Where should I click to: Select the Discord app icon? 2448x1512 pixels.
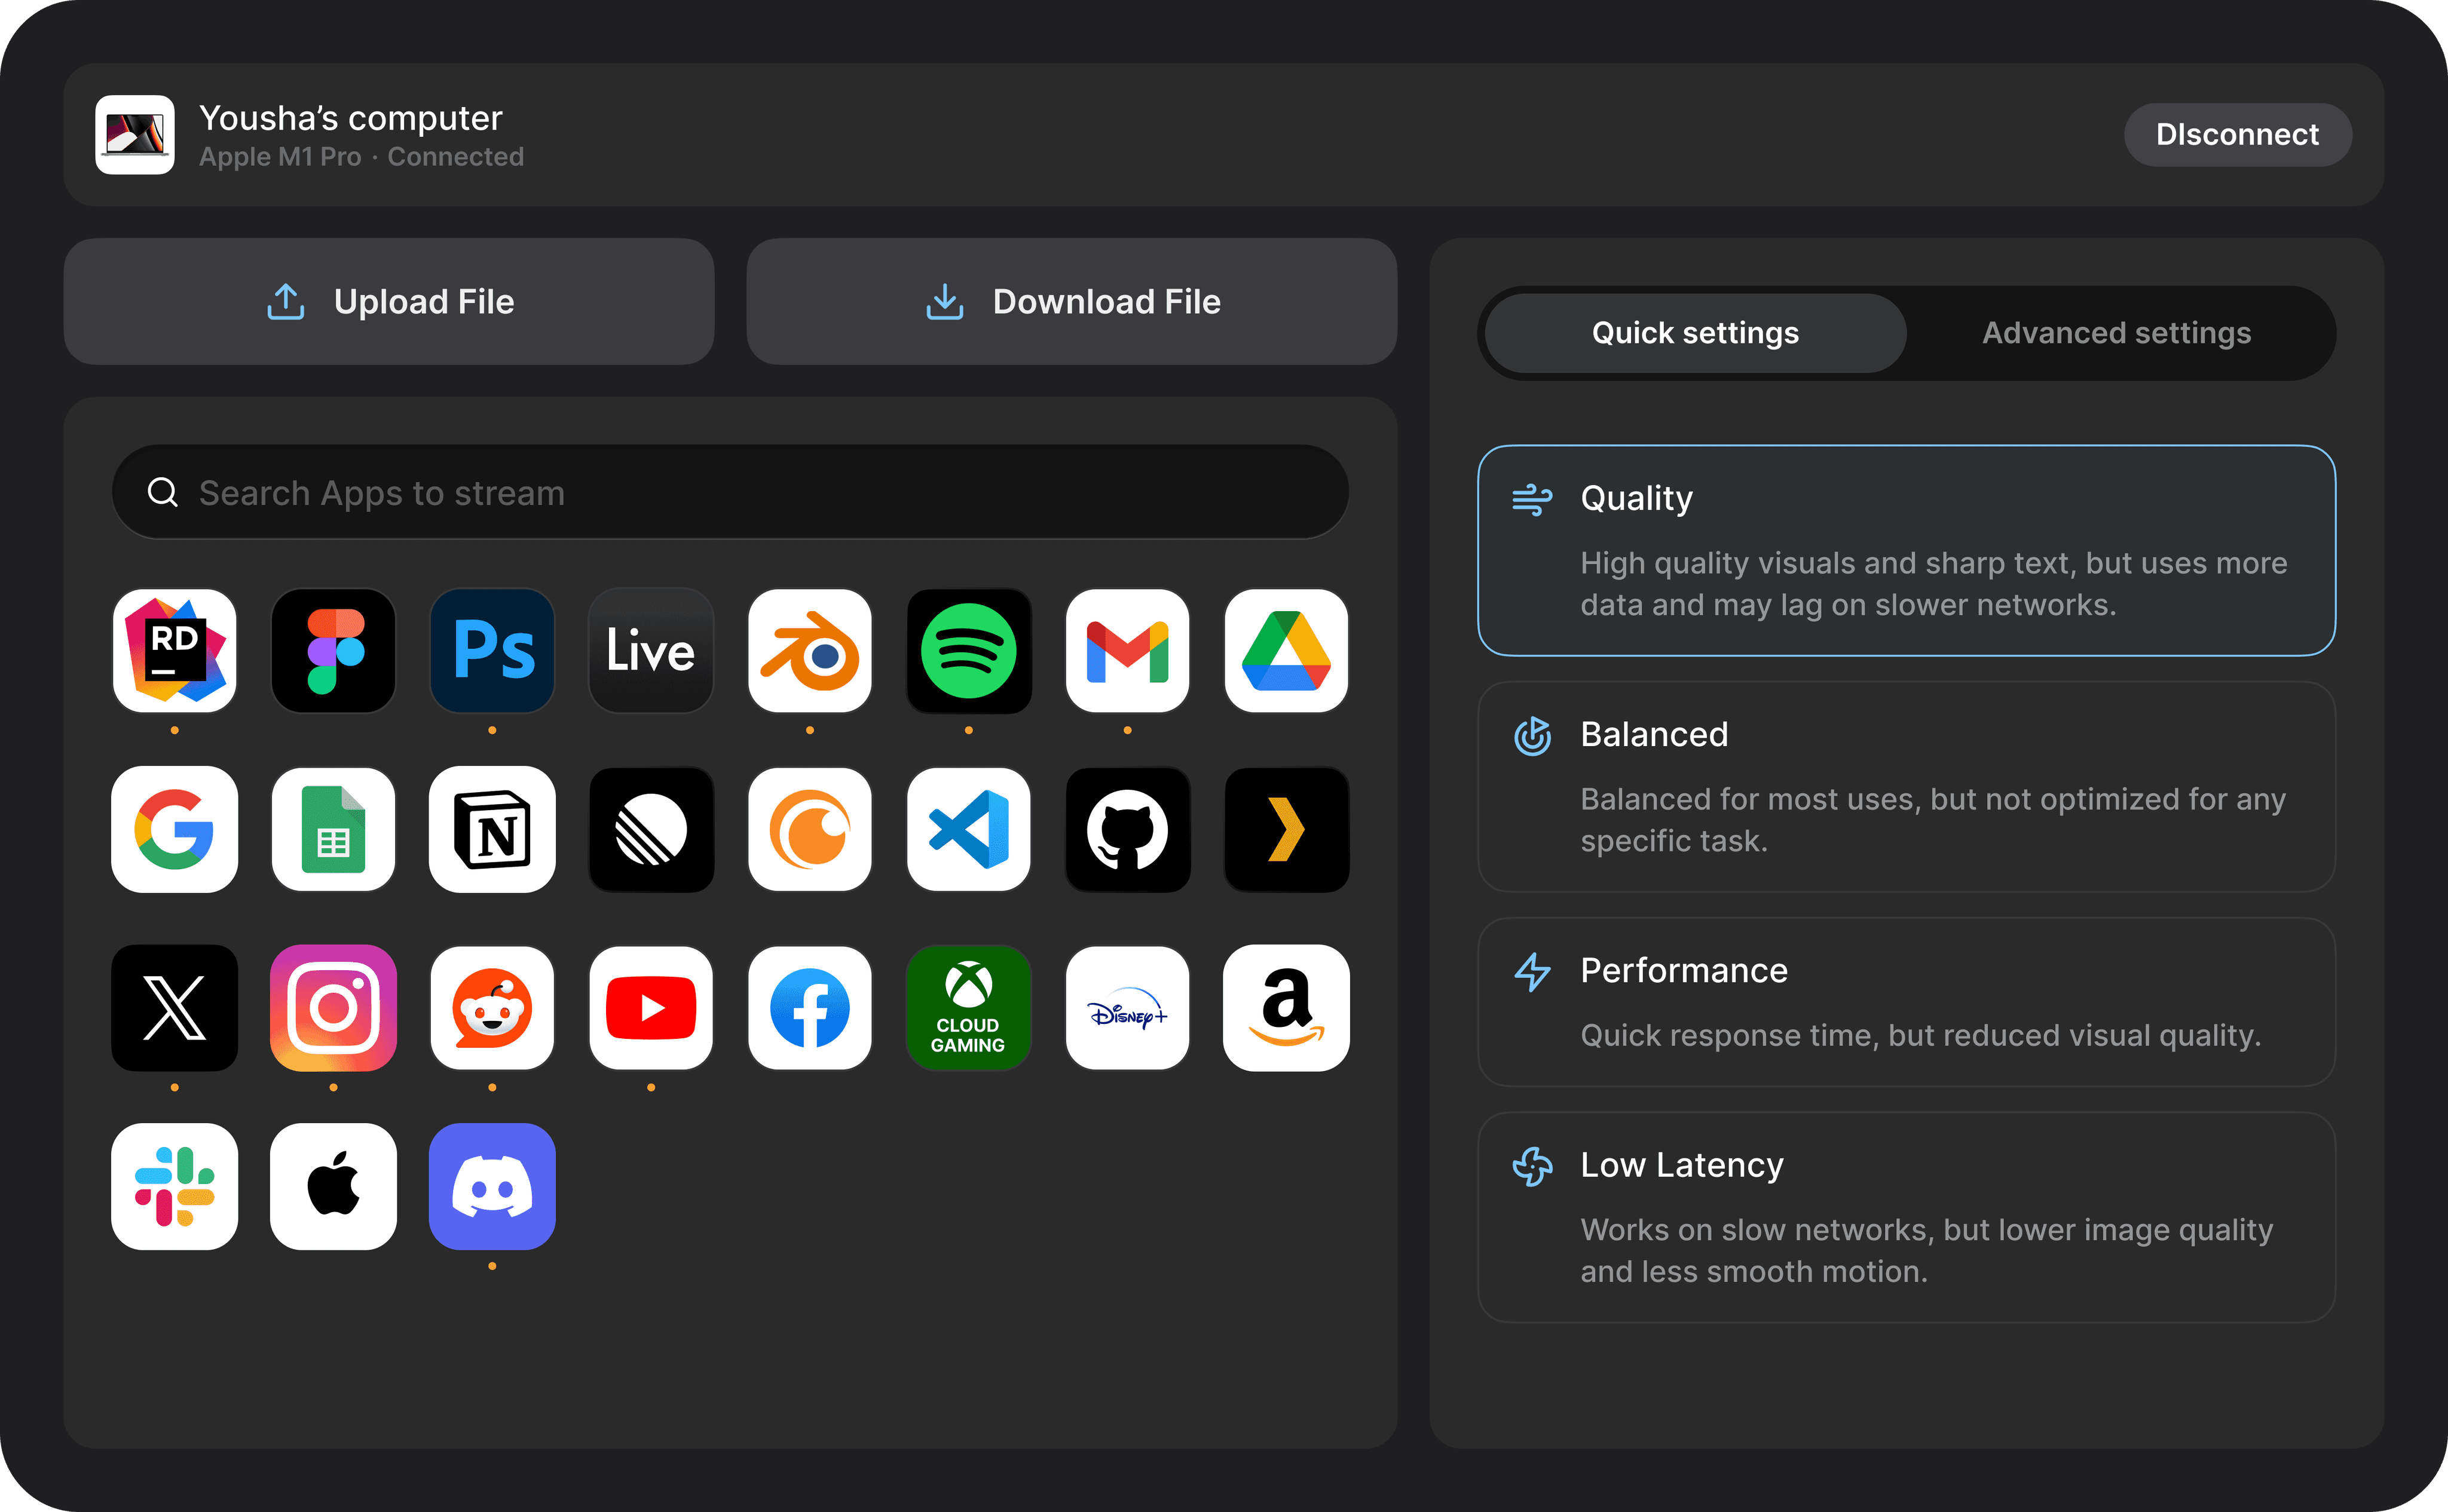(x=491, y=1187)
